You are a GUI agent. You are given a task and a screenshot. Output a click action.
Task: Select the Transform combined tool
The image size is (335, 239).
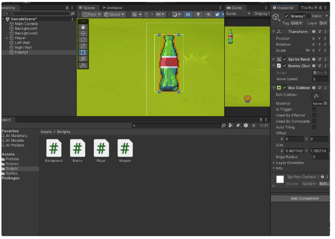[84, 59]
